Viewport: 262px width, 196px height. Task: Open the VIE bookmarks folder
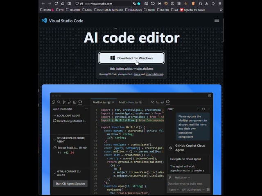[60, 10]
